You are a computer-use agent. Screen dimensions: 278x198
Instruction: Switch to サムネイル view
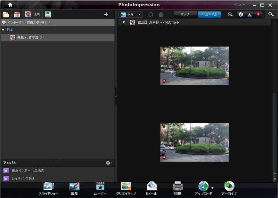coord(210,14)
